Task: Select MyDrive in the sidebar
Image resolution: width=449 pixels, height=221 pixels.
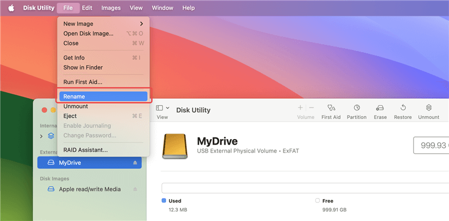Action: [x=89, y=163]
